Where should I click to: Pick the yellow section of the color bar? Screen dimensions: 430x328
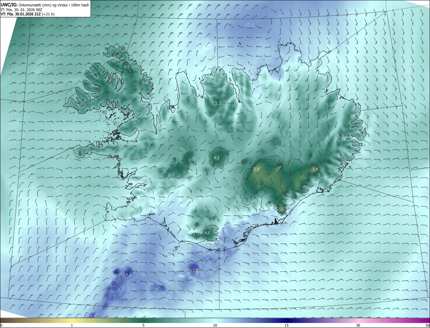72,320
